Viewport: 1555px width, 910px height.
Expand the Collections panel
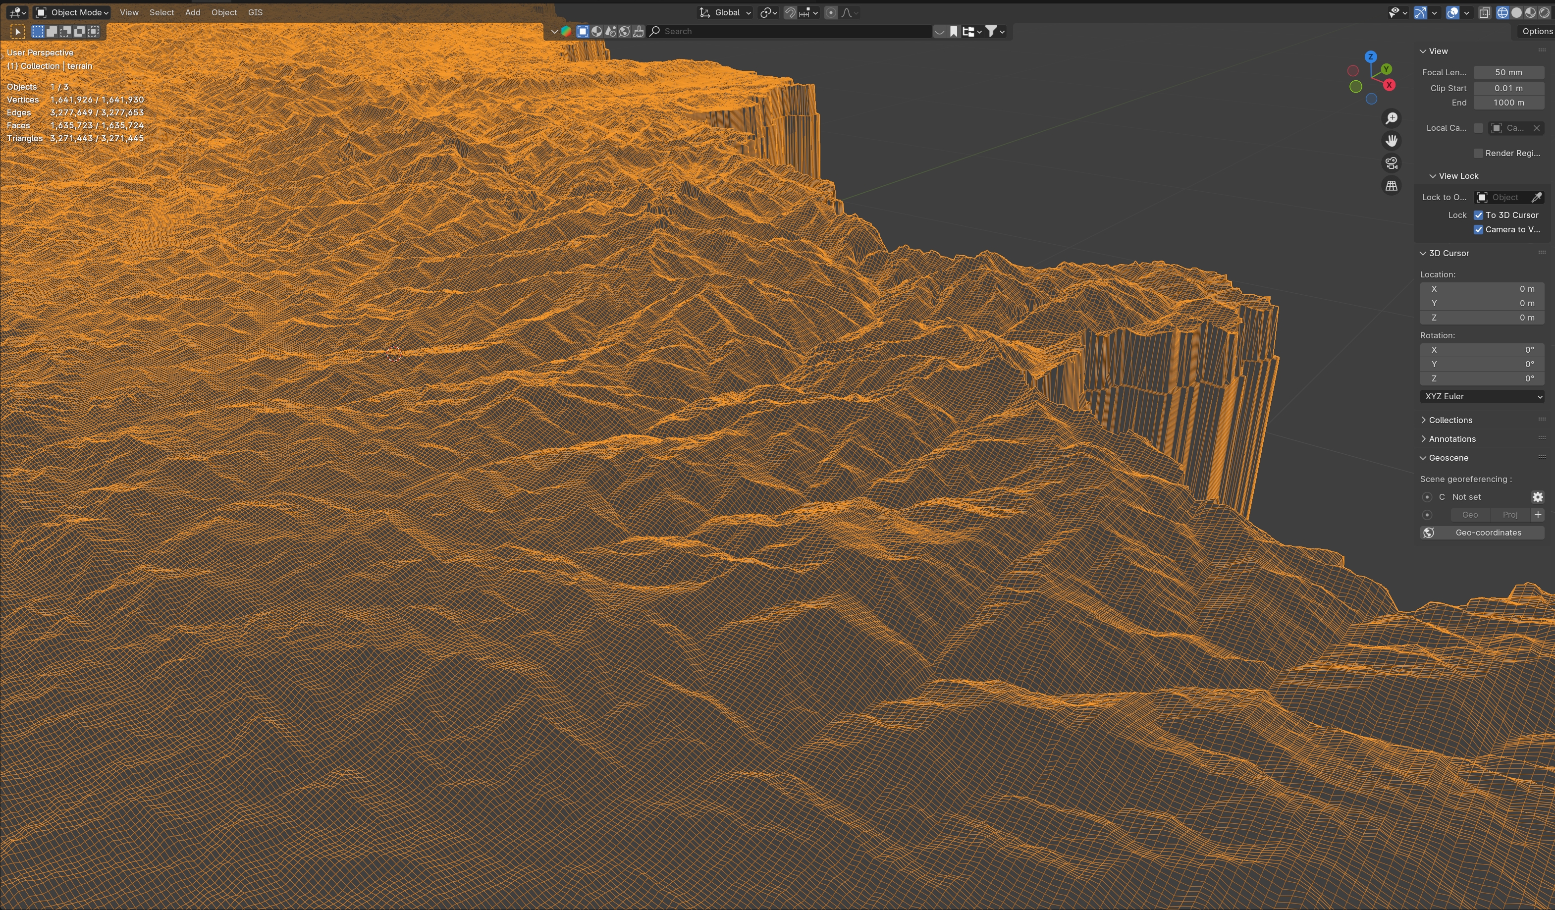(1450, 420)
